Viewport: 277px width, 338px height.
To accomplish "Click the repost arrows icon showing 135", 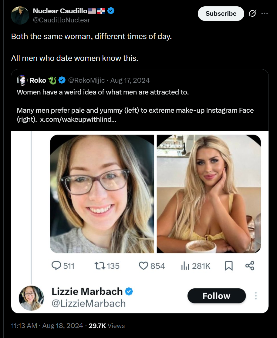I will (99, 266).
